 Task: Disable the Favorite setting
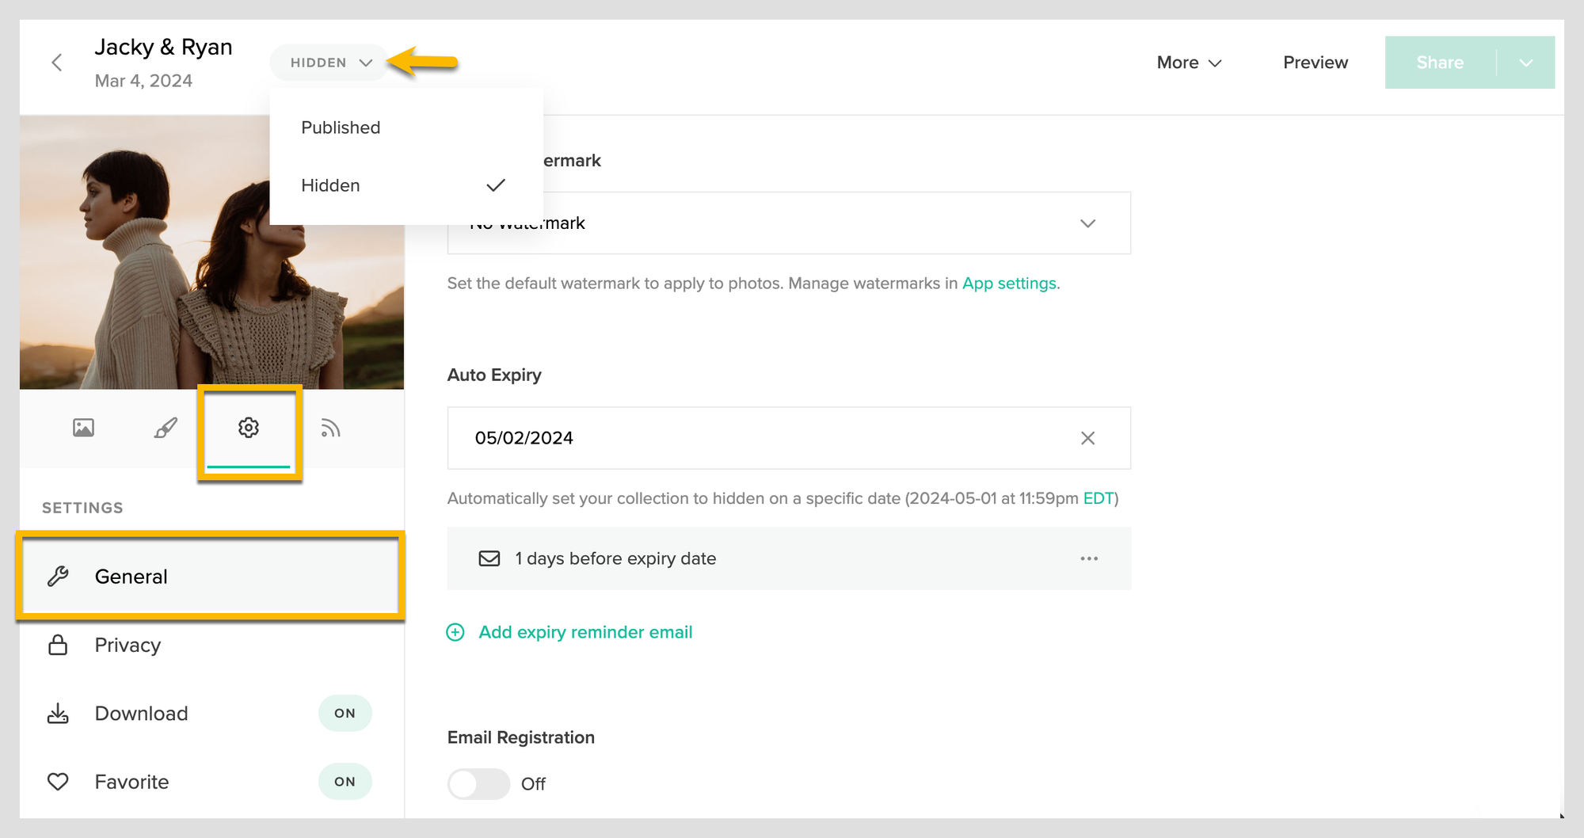click(x=345, y=781)
